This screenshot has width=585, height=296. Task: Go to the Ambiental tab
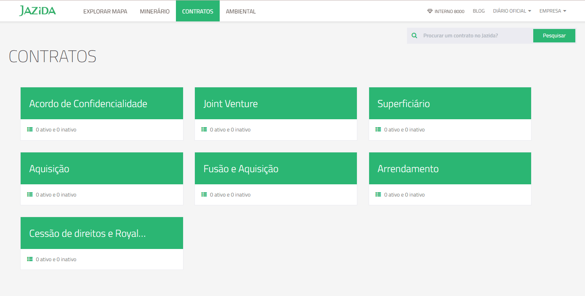241,11
